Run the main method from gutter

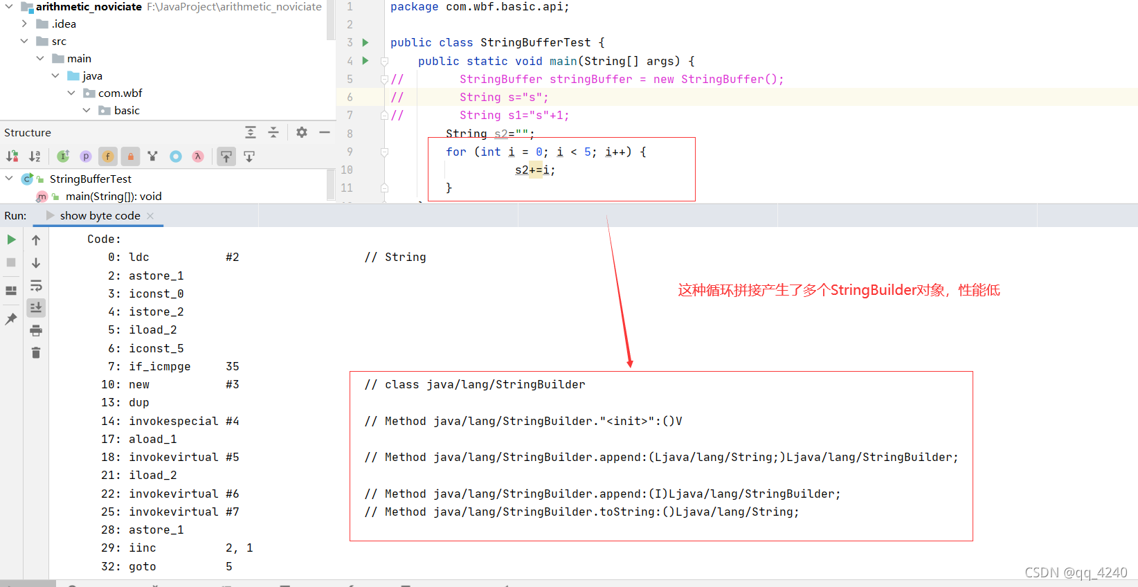[365, 61]
